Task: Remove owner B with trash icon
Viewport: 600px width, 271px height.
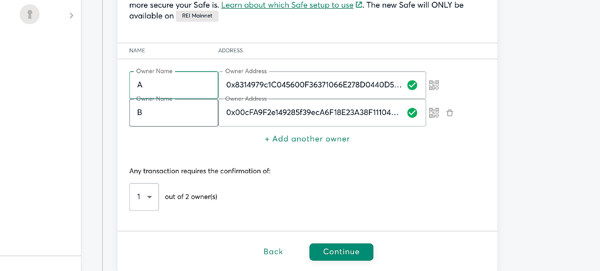Action: click(450, 113)
